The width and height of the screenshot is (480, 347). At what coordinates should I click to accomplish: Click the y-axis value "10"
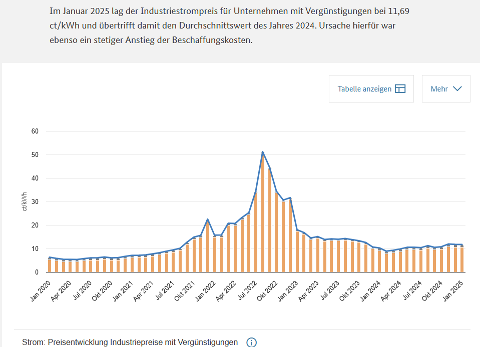click(35, 249)
